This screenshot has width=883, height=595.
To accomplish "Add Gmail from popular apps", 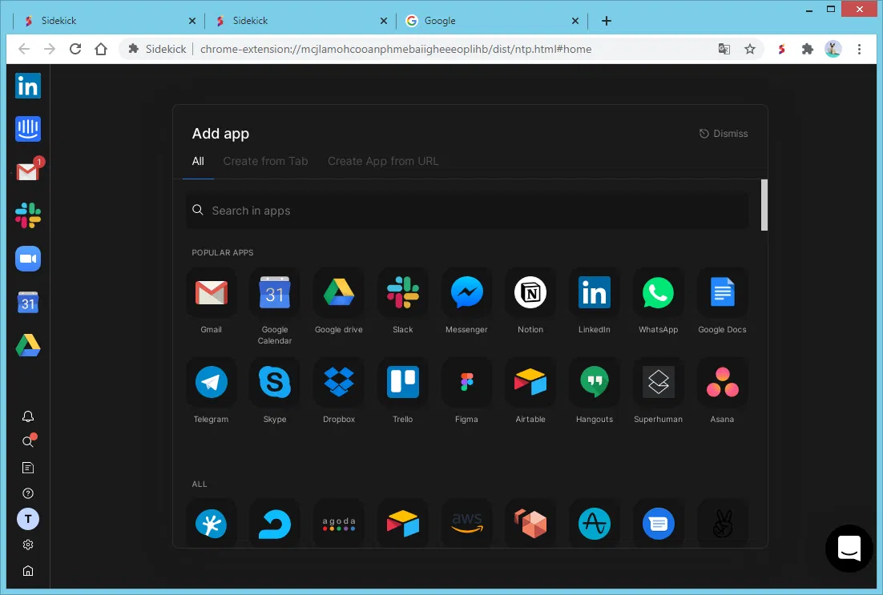I will (x=212, y=293).
